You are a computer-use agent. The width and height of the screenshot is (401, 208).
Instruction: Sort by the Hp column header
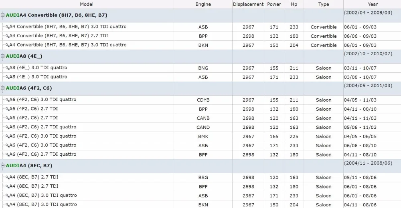pyautogui.click(x=294, y=4)
